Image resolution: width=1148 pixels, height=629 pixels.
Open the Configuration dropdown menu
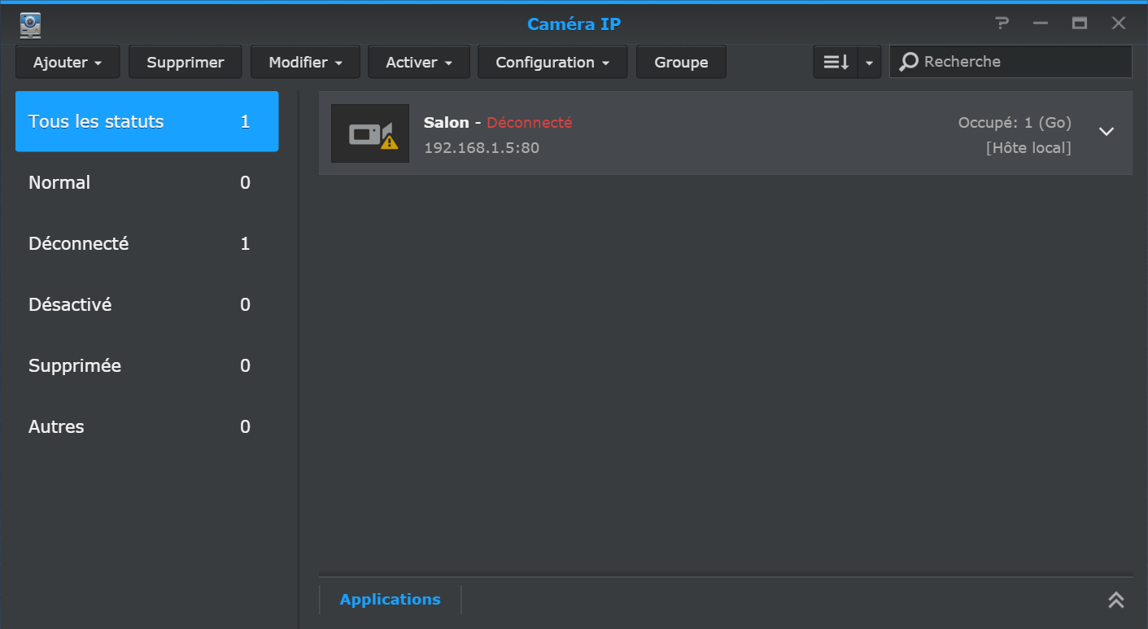pyautogui.click(x=552, y=62)
